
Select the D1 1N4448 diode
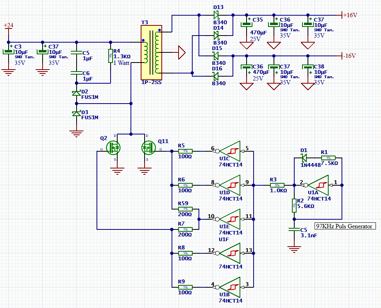click(304, 158)
